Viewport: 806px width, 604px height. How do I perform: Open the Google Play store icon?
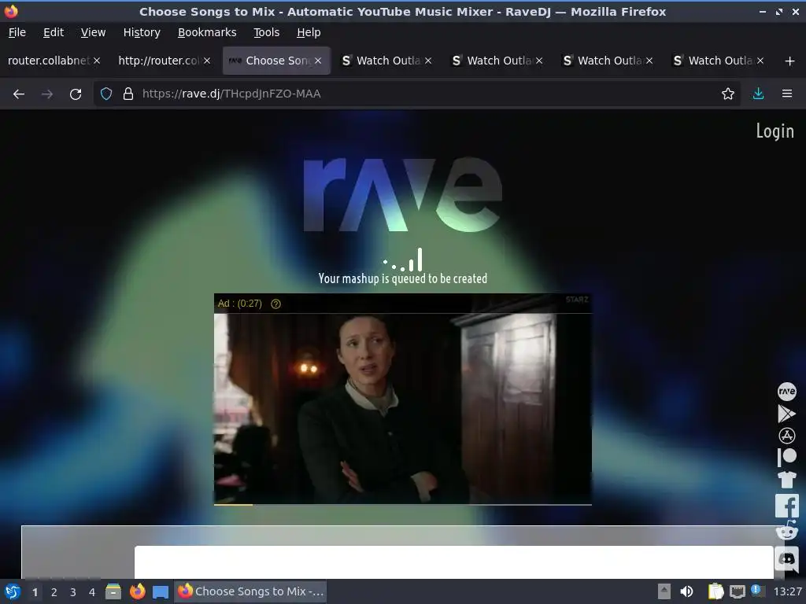click(x=786, y=414)
